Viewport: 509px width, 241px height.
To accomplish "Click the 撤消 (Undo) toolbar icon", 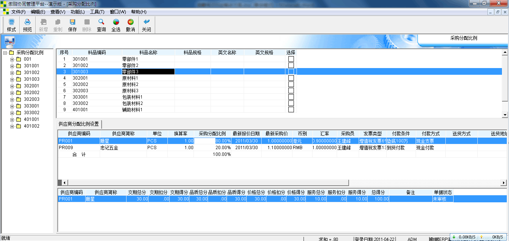I will pyautogui.click(x=130, y=25).
